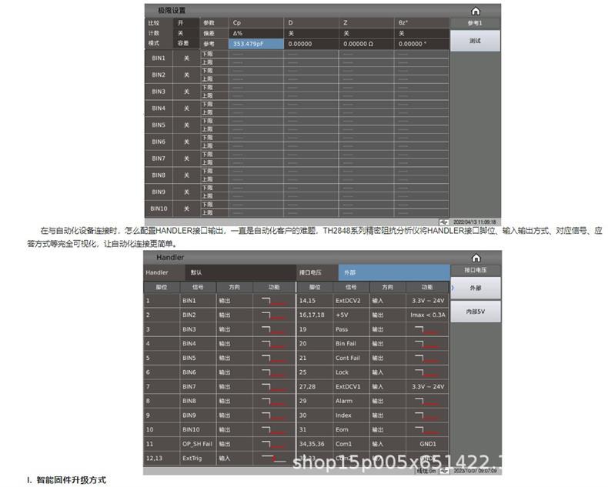Choose 外部 voltage softkey button
The height and width of the screenshot is (487, 608).
[476, 288]
